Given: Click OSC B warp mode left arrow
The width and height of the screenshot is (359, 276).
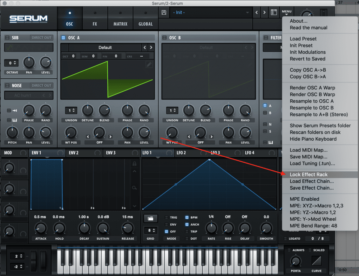Looking at the screenshot, I should 189,137.
